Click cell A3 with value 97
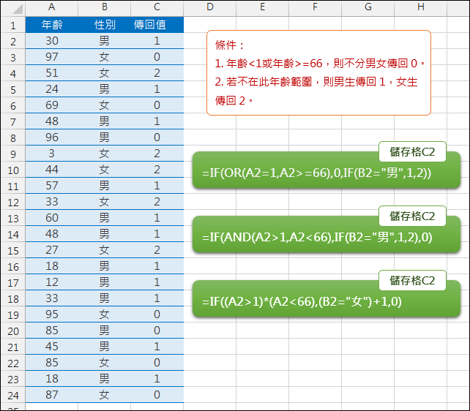The height and width of the screenshot is (411, 470). (51, 57)
